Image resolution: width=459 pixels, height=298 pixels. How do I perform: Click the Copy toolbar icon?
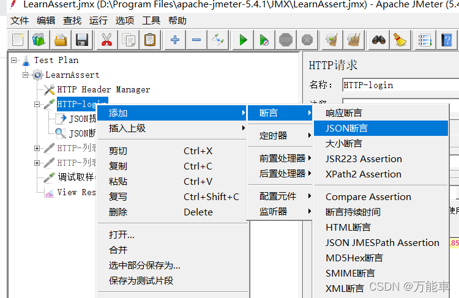click(x=129, y=40)
